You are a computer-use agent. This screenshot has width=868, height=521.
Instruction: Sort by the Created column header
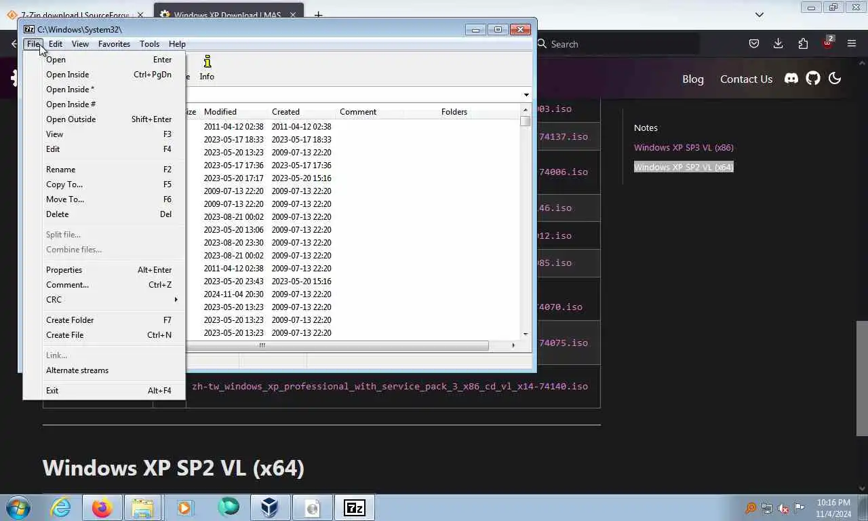point(301,112)
